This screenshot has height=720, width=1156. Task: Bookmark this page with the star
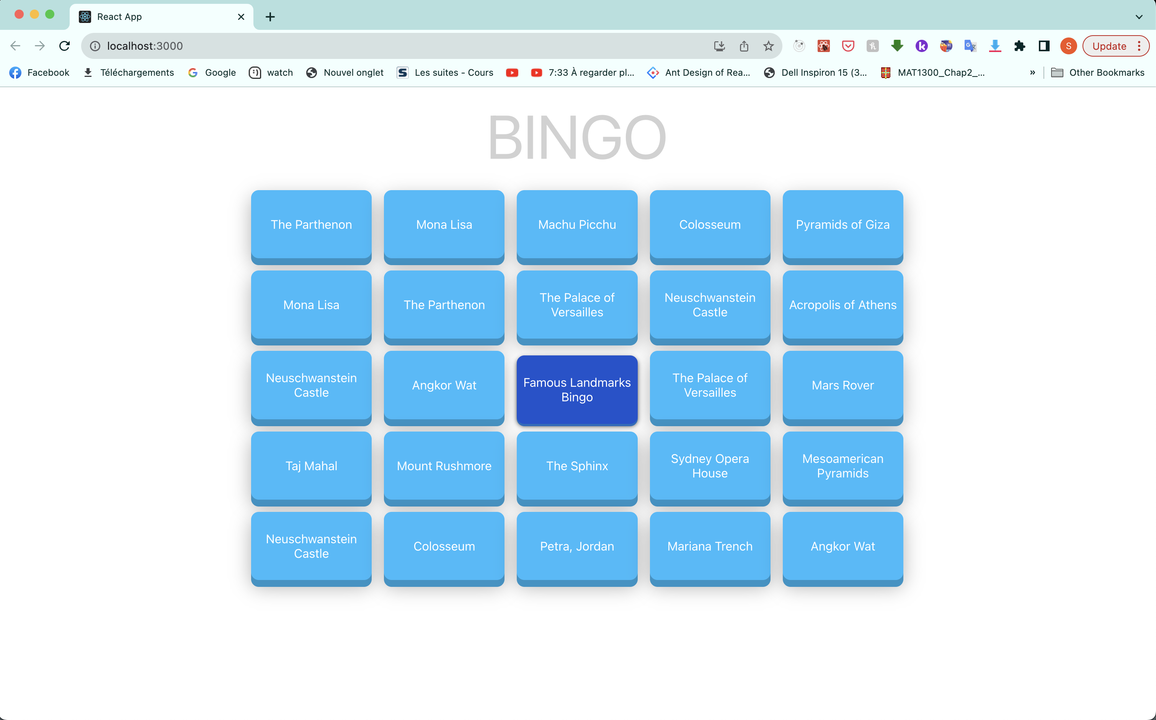[x=768, y=46]
